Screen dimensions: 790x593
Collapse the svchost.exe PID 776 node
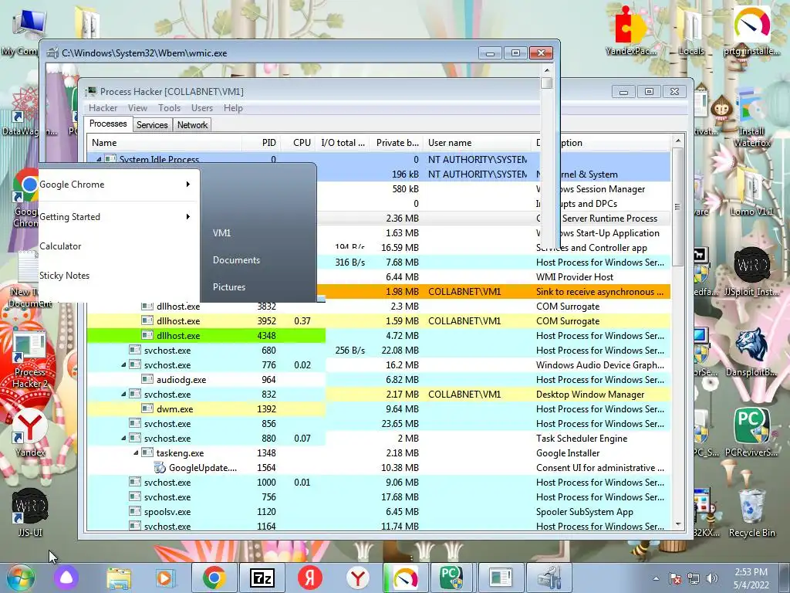pyautogui.click(x=123, y=364)
